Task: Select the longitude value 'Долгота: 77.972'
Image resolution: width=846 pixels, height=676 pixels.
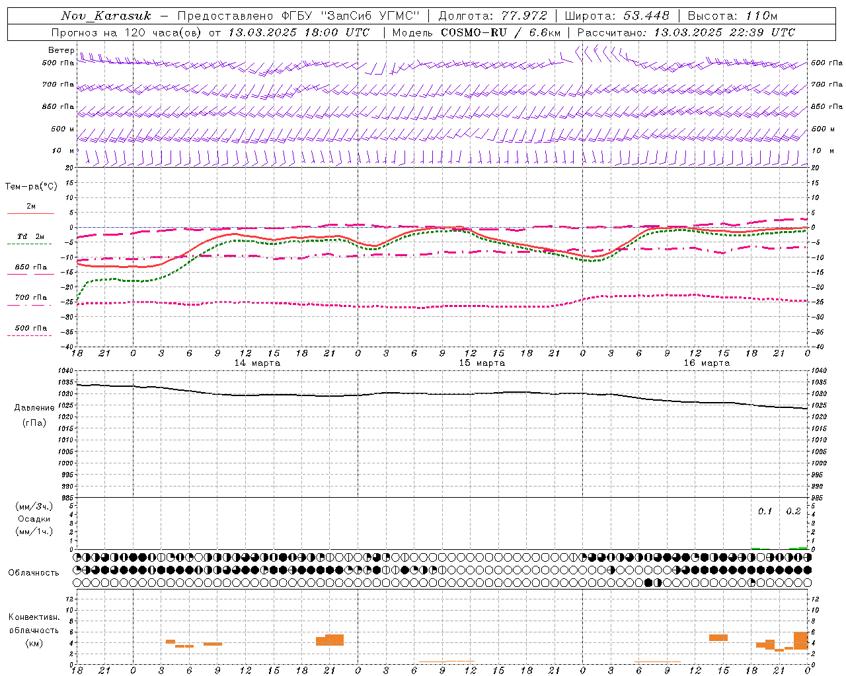Action: point(493,16)
